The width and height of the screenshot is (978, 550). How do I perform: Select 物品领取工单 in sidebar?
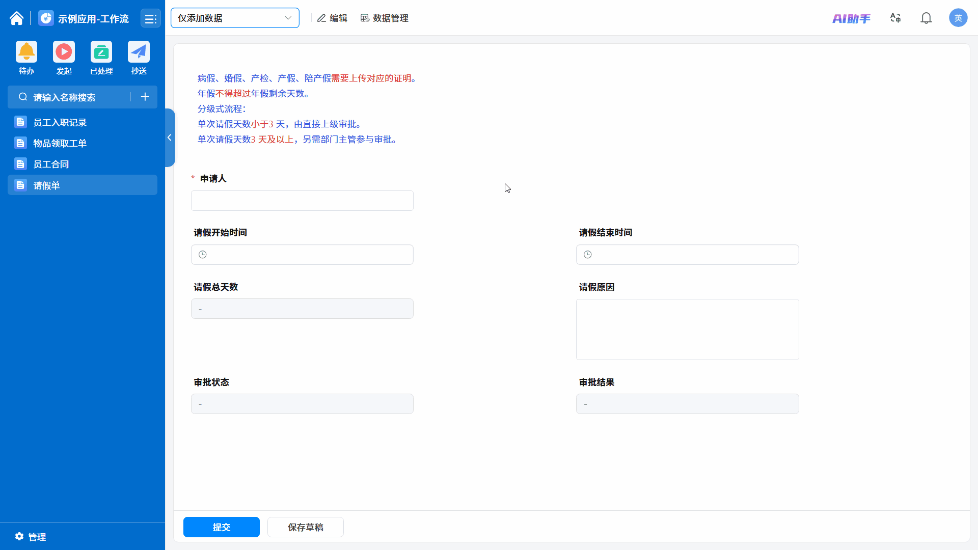83,143
